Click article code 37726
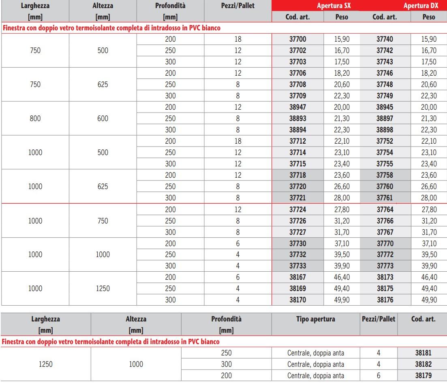The width and height of the screenshot is (447, 383). click(297, 221)
